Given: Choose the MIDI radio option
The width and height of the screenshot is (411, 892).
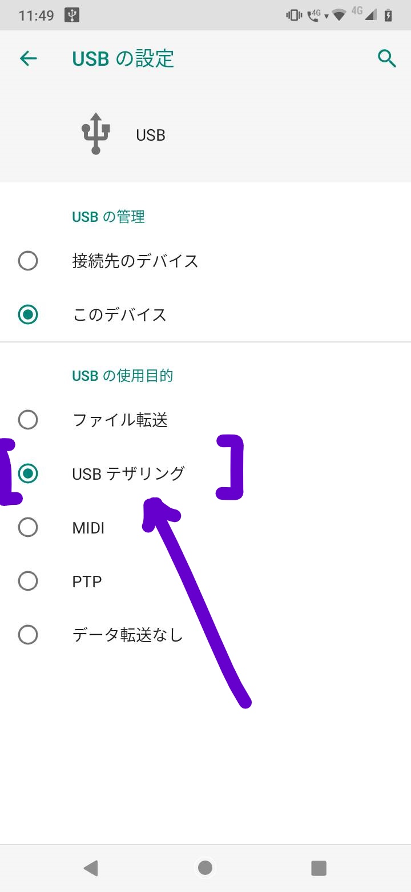Looking at the screenshot, I should coord(28,527).
